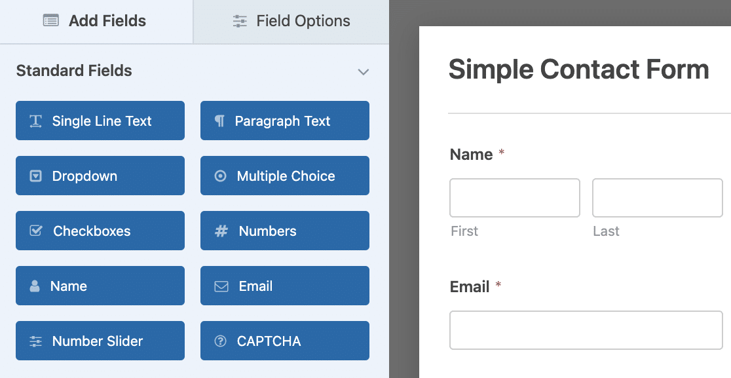
Task: Click the Number Slider sliders icon
Action: pyautogui.click(x=35, y=341)
